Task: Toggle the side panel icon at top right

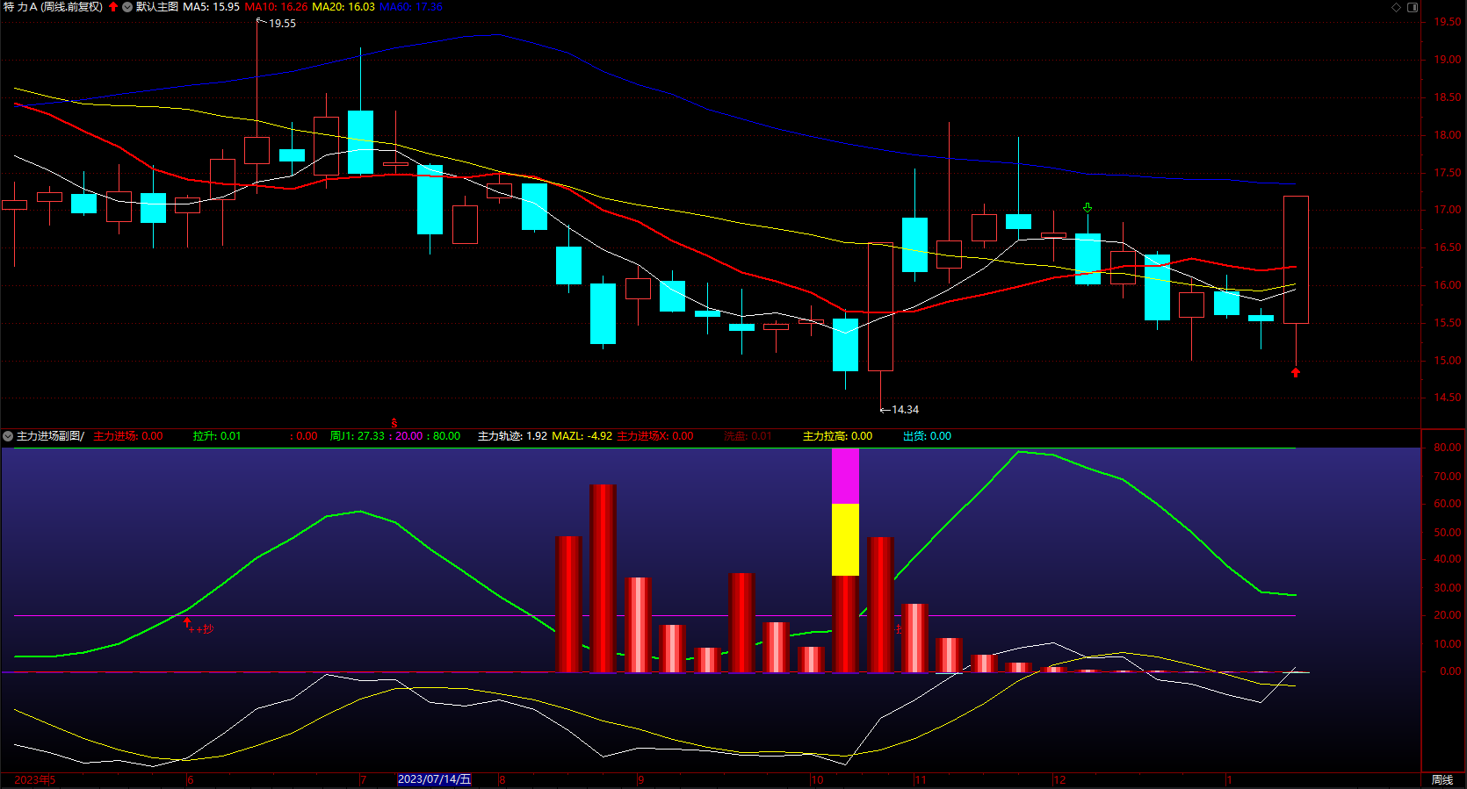Action: [x=1413, y=7]
